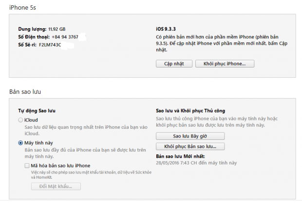302x204 pixels.
Task: Click the Số Sê-ri serial number value
Action: (x=49, y=45)
